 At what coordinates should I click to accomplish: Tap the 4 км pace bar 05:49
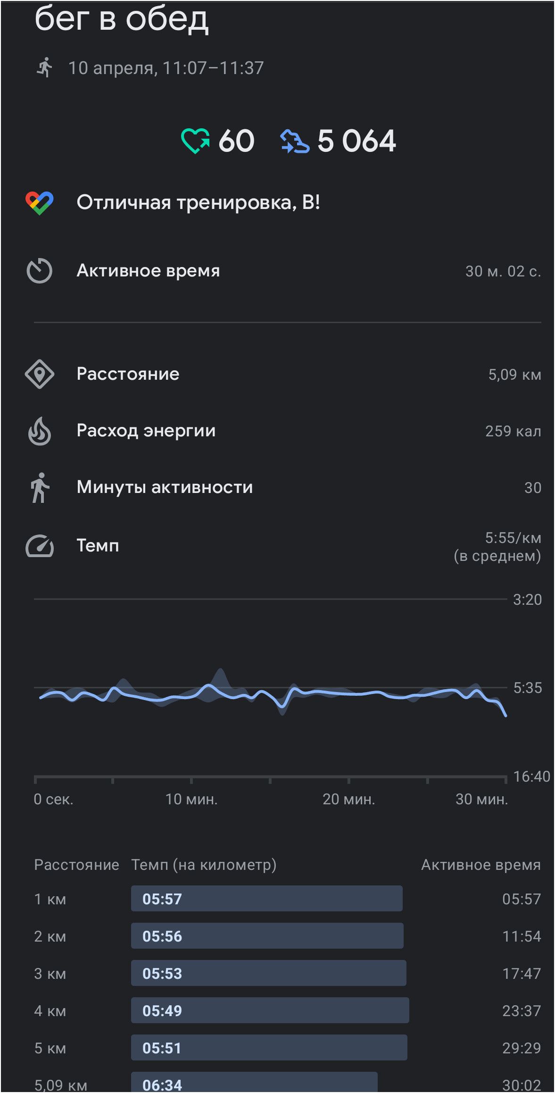pos(270,1010)
